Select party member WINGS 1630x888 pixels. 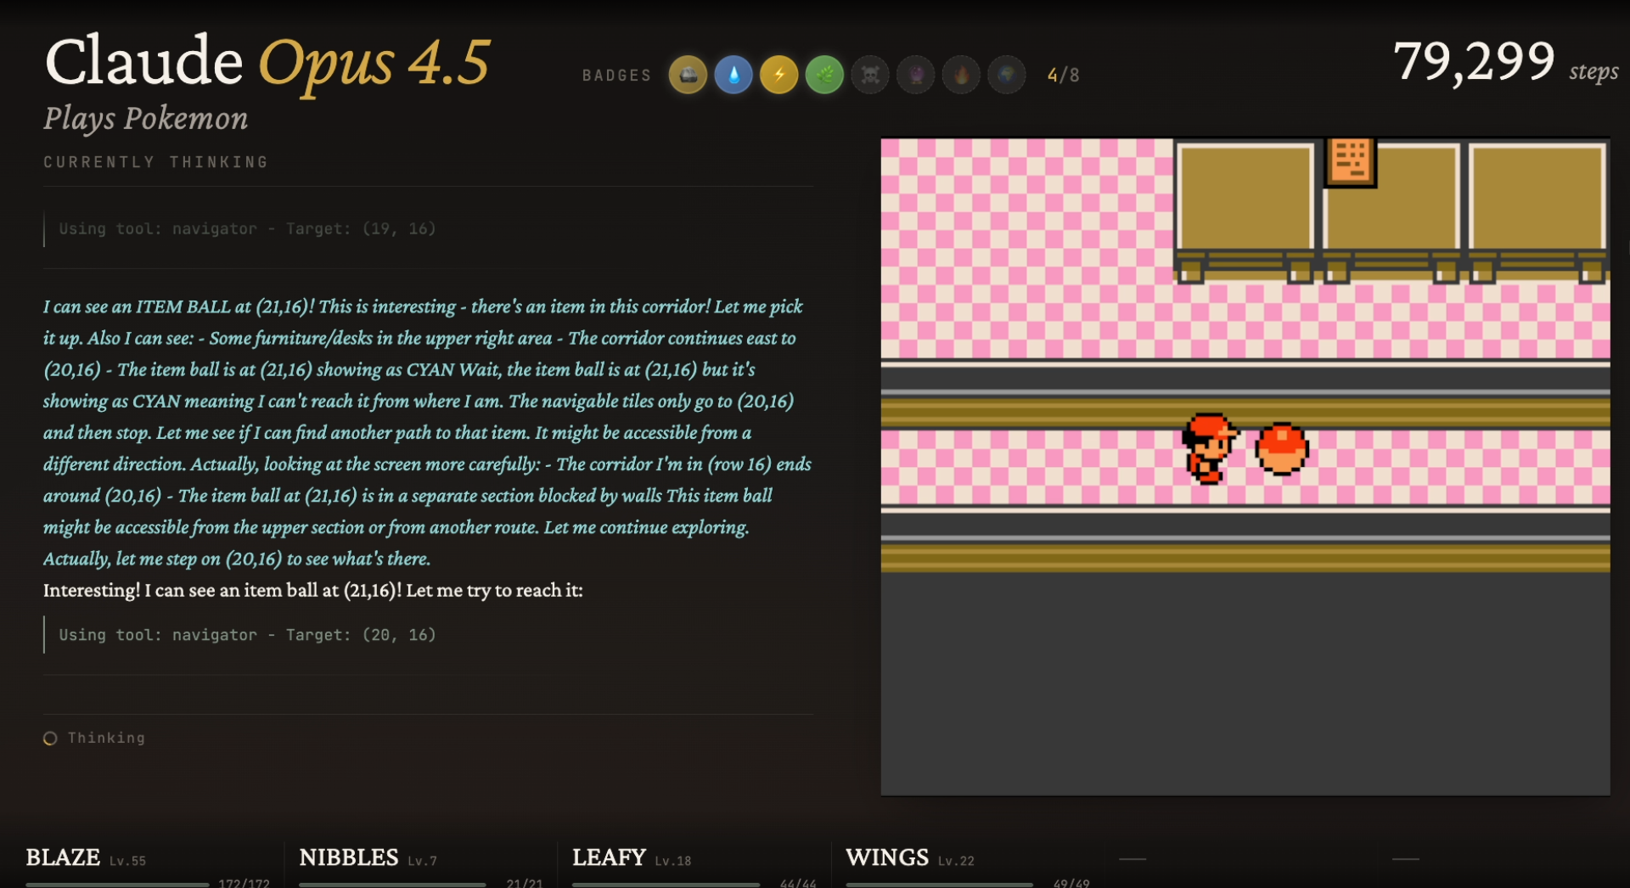[x=887, y=857]
